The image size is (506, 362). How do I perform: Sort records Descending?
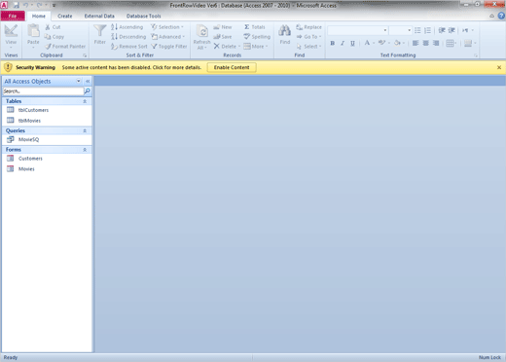coord(128,37)
